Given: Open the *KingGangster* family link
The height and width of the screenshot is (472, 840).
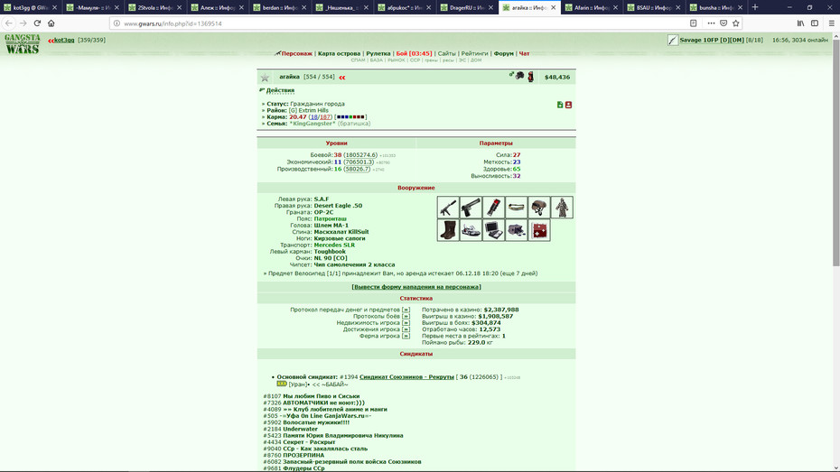Looking at the screenshot, I should pos(313,124).
